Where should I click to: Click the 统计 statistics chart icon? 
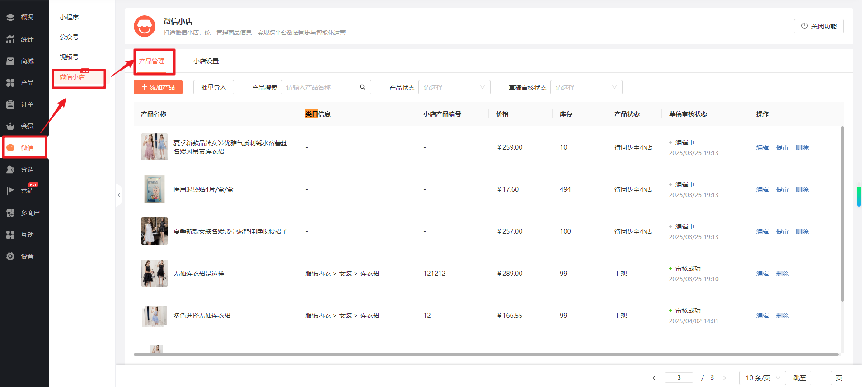tap(10, 39)
